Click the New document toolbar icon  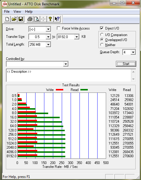(x=7, y=19)
